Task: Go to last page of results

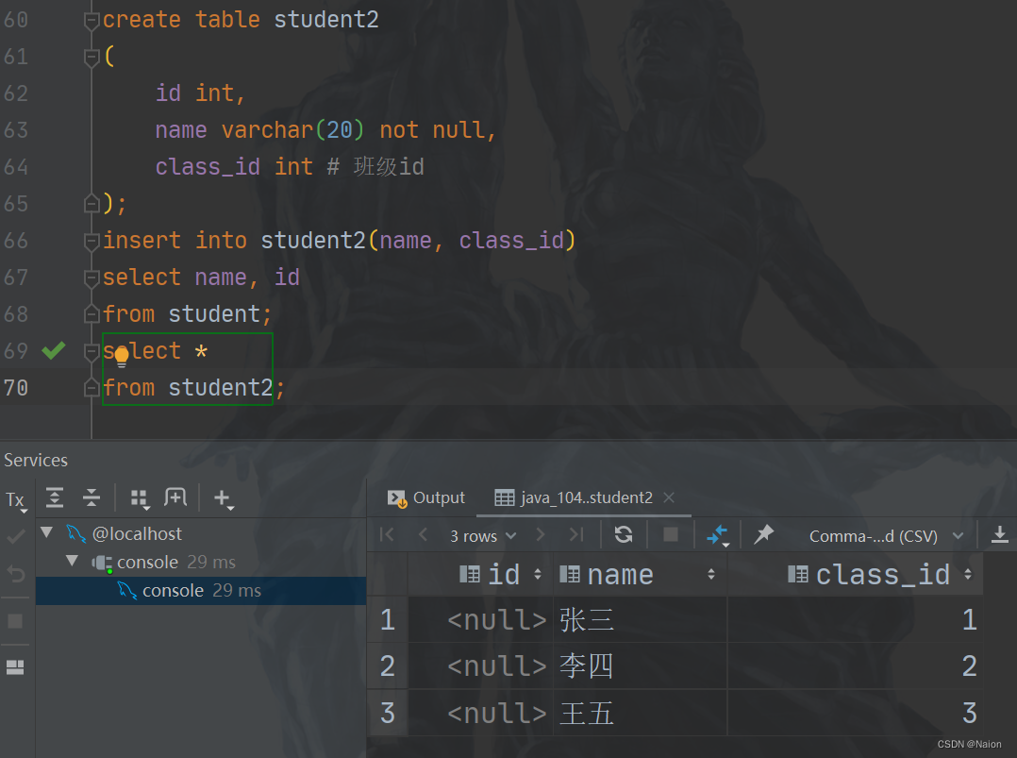Action: click(575, 534)
